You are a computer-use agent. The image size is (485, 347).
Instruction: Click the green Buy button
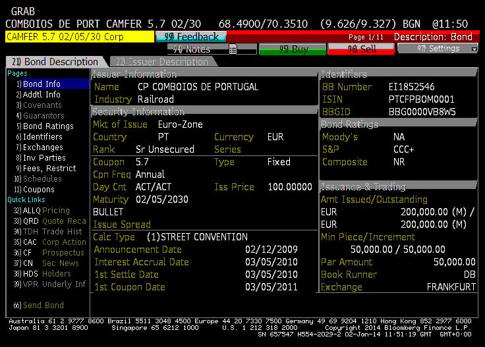point(293,49)
